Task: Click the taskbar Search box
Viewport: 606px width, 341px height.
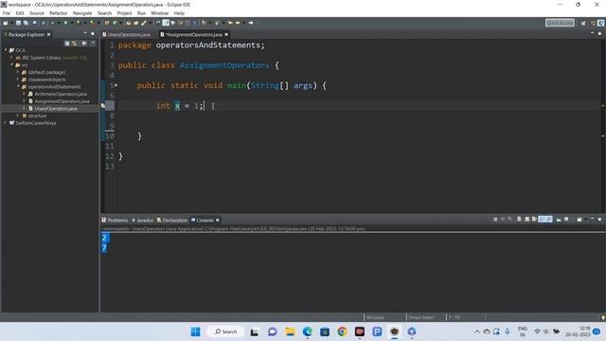Action: pos(225,332)
